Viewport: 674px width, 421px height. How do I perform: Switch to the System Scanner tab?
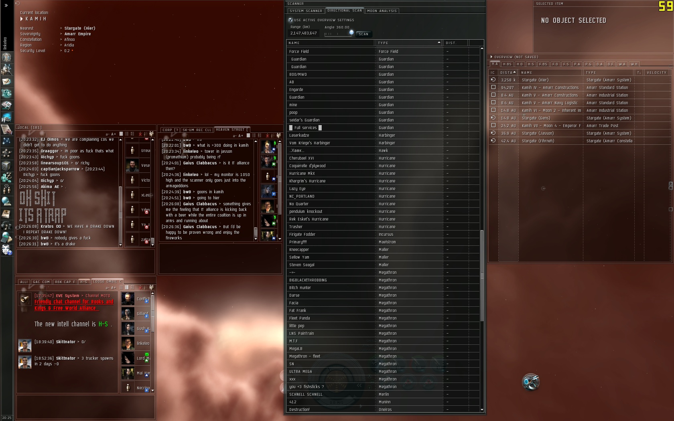click(306, 11)
